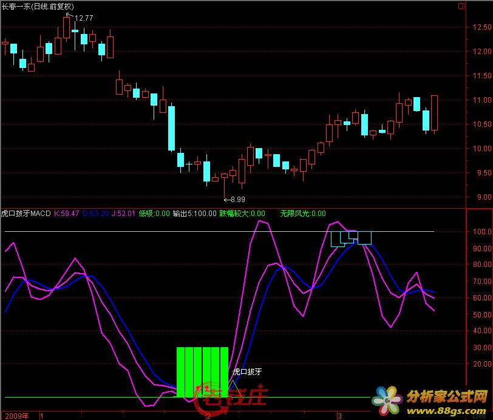The image size is (493, 420).
Task: Click the 无限风光:0.00 indicator value
Action: coord(303,214)
